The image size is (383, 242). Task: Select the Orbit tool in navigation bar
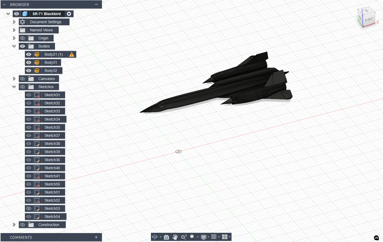pyautogui.click(x=155, y=237)
